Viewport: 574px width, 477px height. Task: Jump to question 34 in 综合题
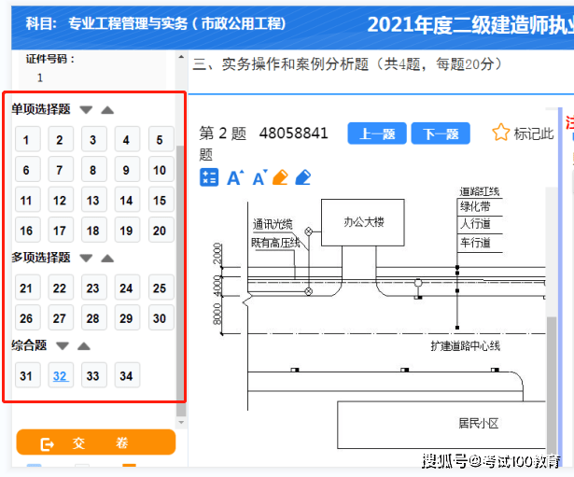(x=126, y=376)
